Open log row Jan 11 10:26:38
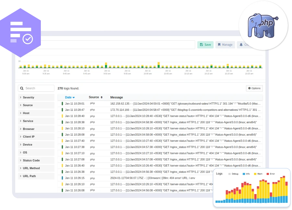This screenshot has height=210, width=292. pos(135,172)
